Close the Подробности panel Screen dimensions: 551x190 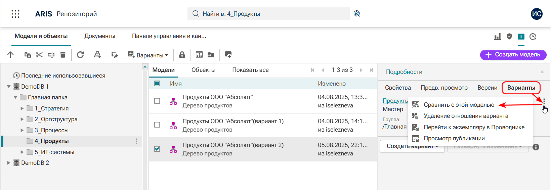(x=542, y=72)
